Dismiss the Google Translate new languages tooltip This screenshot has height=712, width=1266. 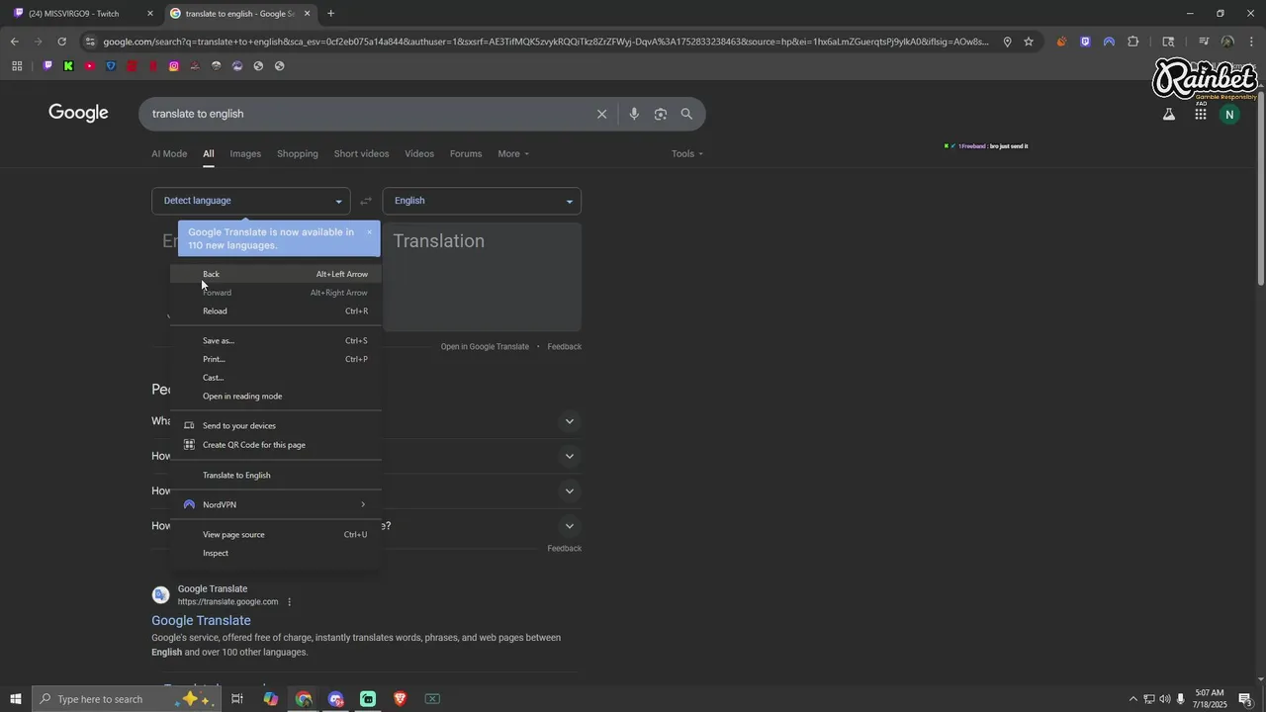(369, 232)
